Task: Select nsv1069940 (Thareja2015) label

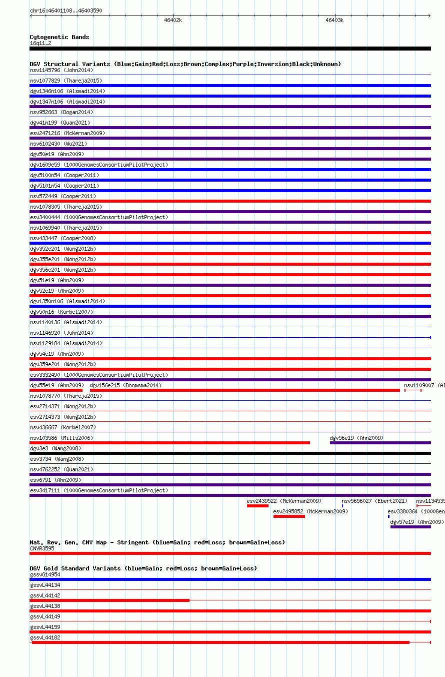Action: 66,228
